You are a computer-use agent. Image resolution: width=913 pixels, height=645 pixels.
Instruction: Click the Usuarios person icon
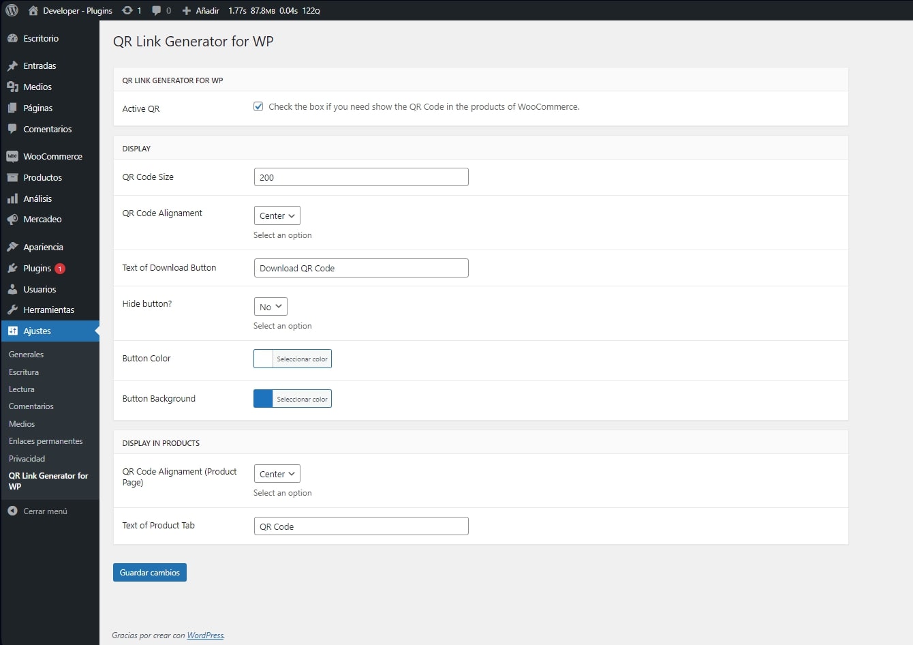click(12, 289)
